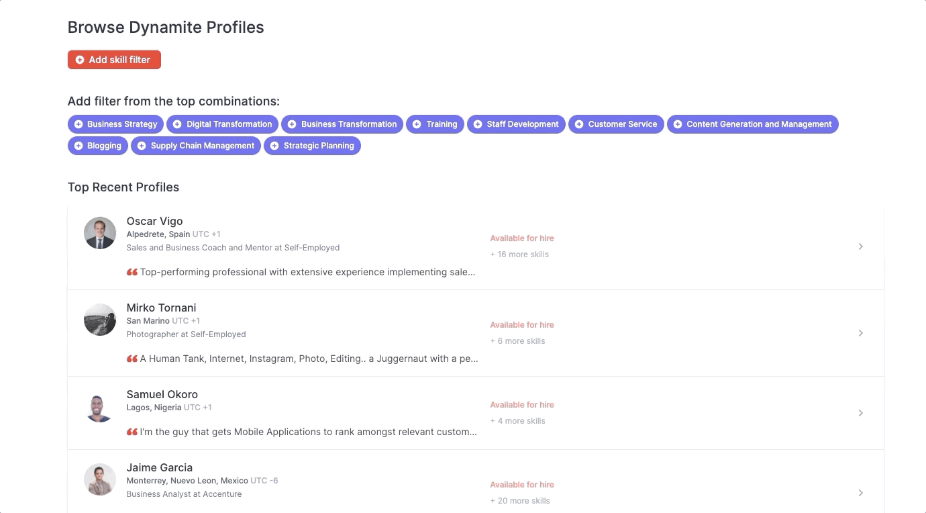Add Content Generation and Management filter
This screenshot has height=513, width=926.
tap(752, 124)
